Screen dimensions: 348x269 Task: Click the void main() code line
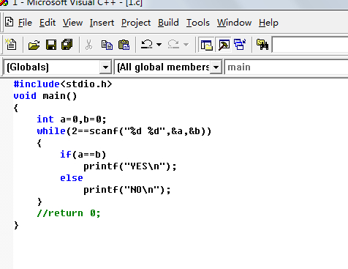coord(45,95)
